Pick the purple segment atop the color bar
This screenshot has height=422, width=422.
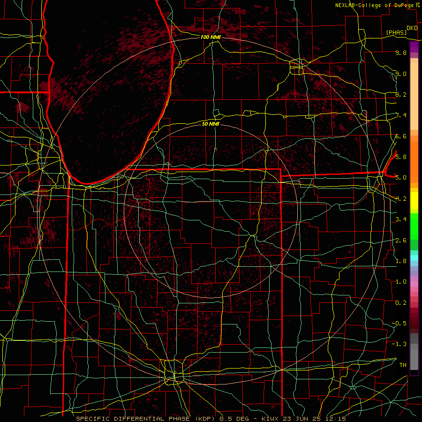pyautogui.click(x=414, y=47)
